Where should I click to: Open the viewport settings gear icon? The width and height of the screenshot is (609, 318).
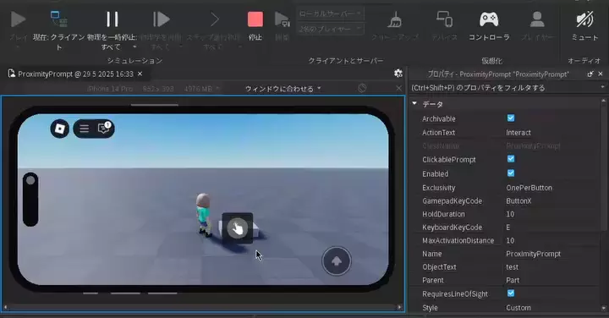pyautogui.click(x=398, y=73)
